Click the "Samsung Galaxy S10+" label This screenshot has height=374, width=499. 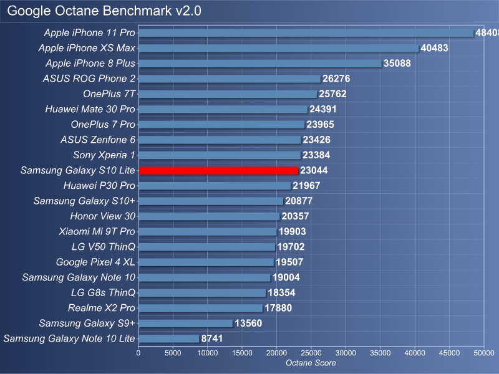click(x=84, y=201)
